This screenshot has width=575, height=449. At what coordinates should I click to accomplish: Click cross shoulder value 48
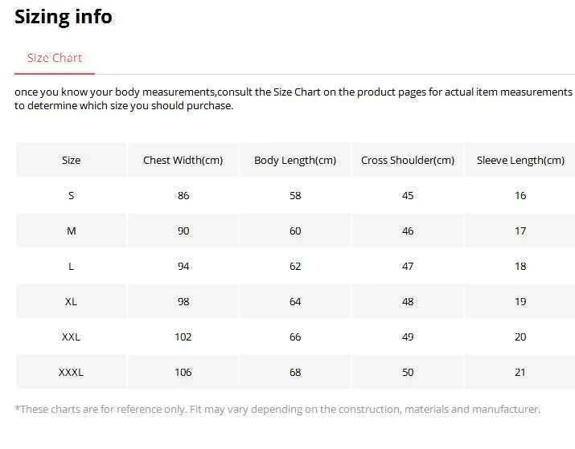click(408, 301)
